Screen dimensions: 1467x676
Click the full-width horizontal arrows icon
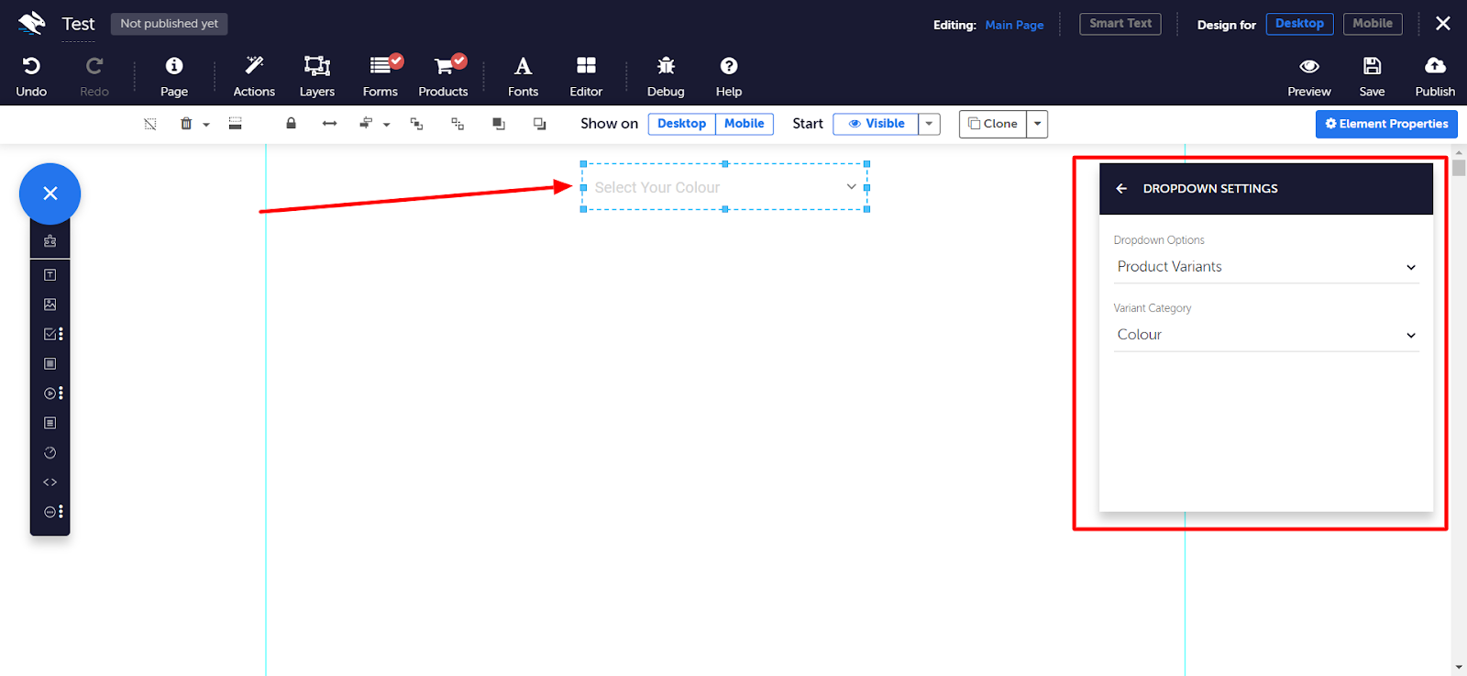tap(330, 124)
